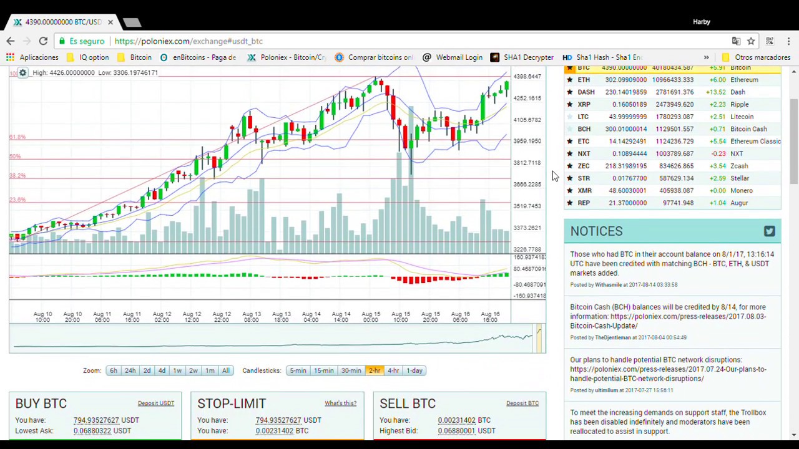This screenshot has height=449, width=799.
Task: Select the STR Stellar market row
Action: pos(672,178)
